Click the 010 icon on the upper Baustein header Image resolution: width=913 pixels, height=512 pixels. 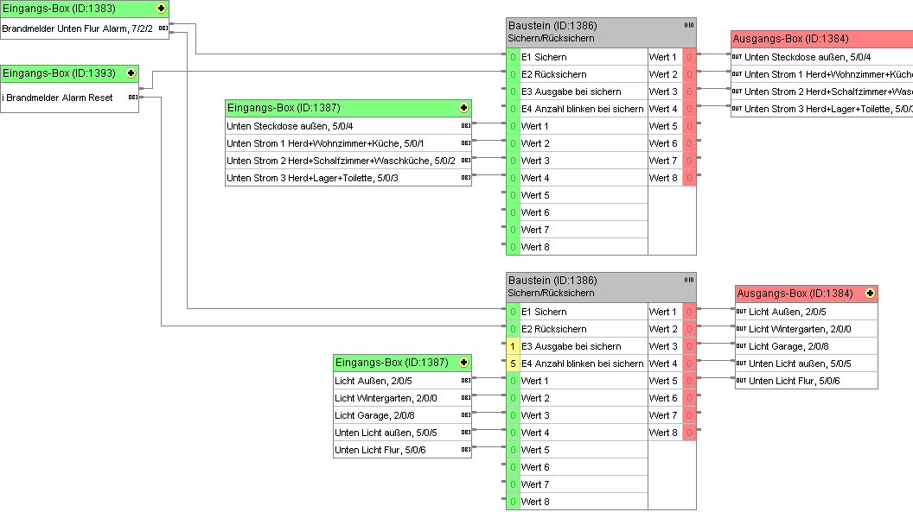click(688, 26)
